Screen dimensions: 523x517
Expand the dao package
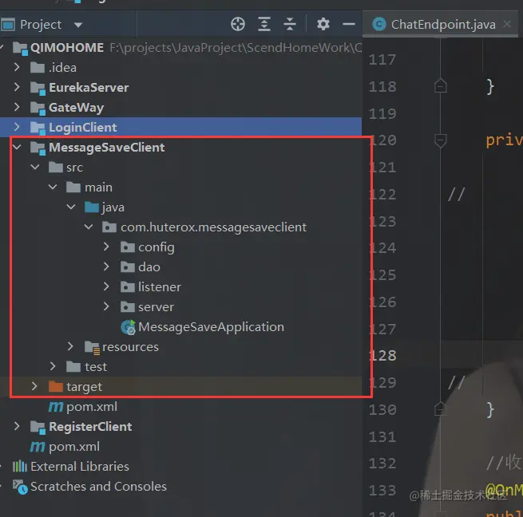pos(106,266)
